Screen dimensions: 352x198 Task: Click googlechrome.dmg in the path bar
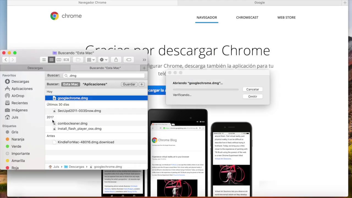[x=105, y=167]
